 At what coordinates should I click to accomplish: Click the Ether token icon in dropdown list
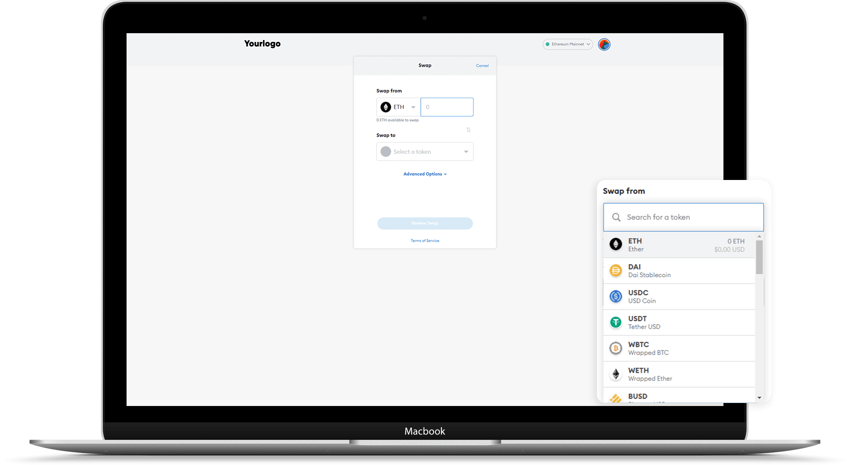pos(616,243)
